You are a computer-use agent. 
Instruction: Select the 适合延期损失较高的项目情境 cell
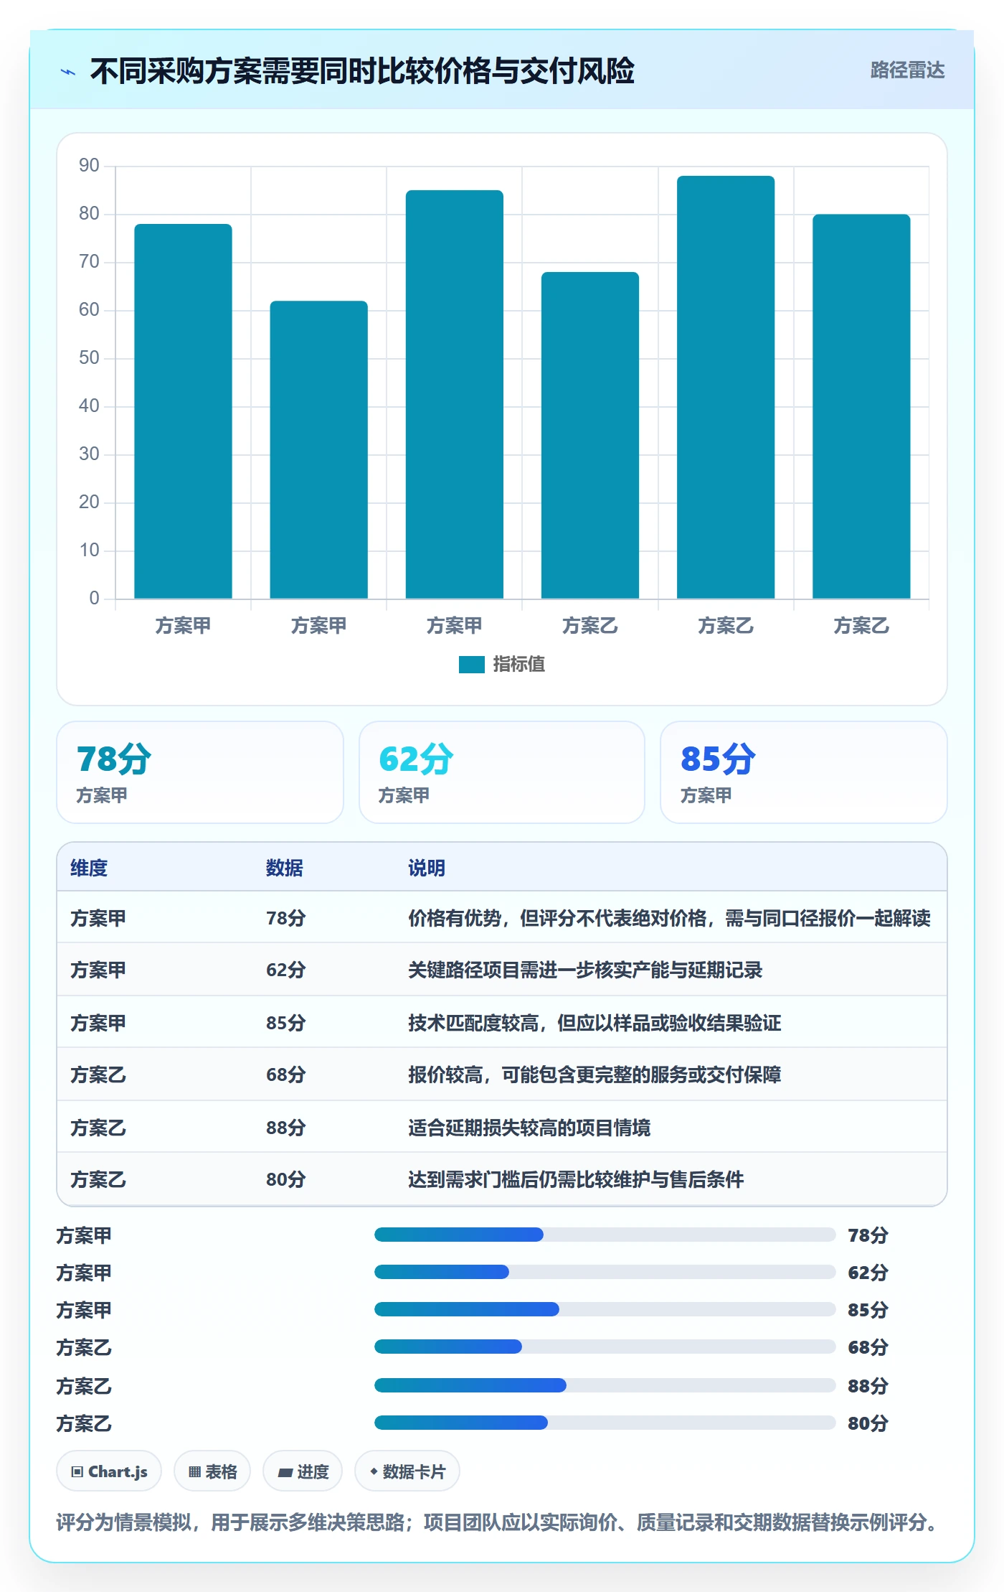529,1128
